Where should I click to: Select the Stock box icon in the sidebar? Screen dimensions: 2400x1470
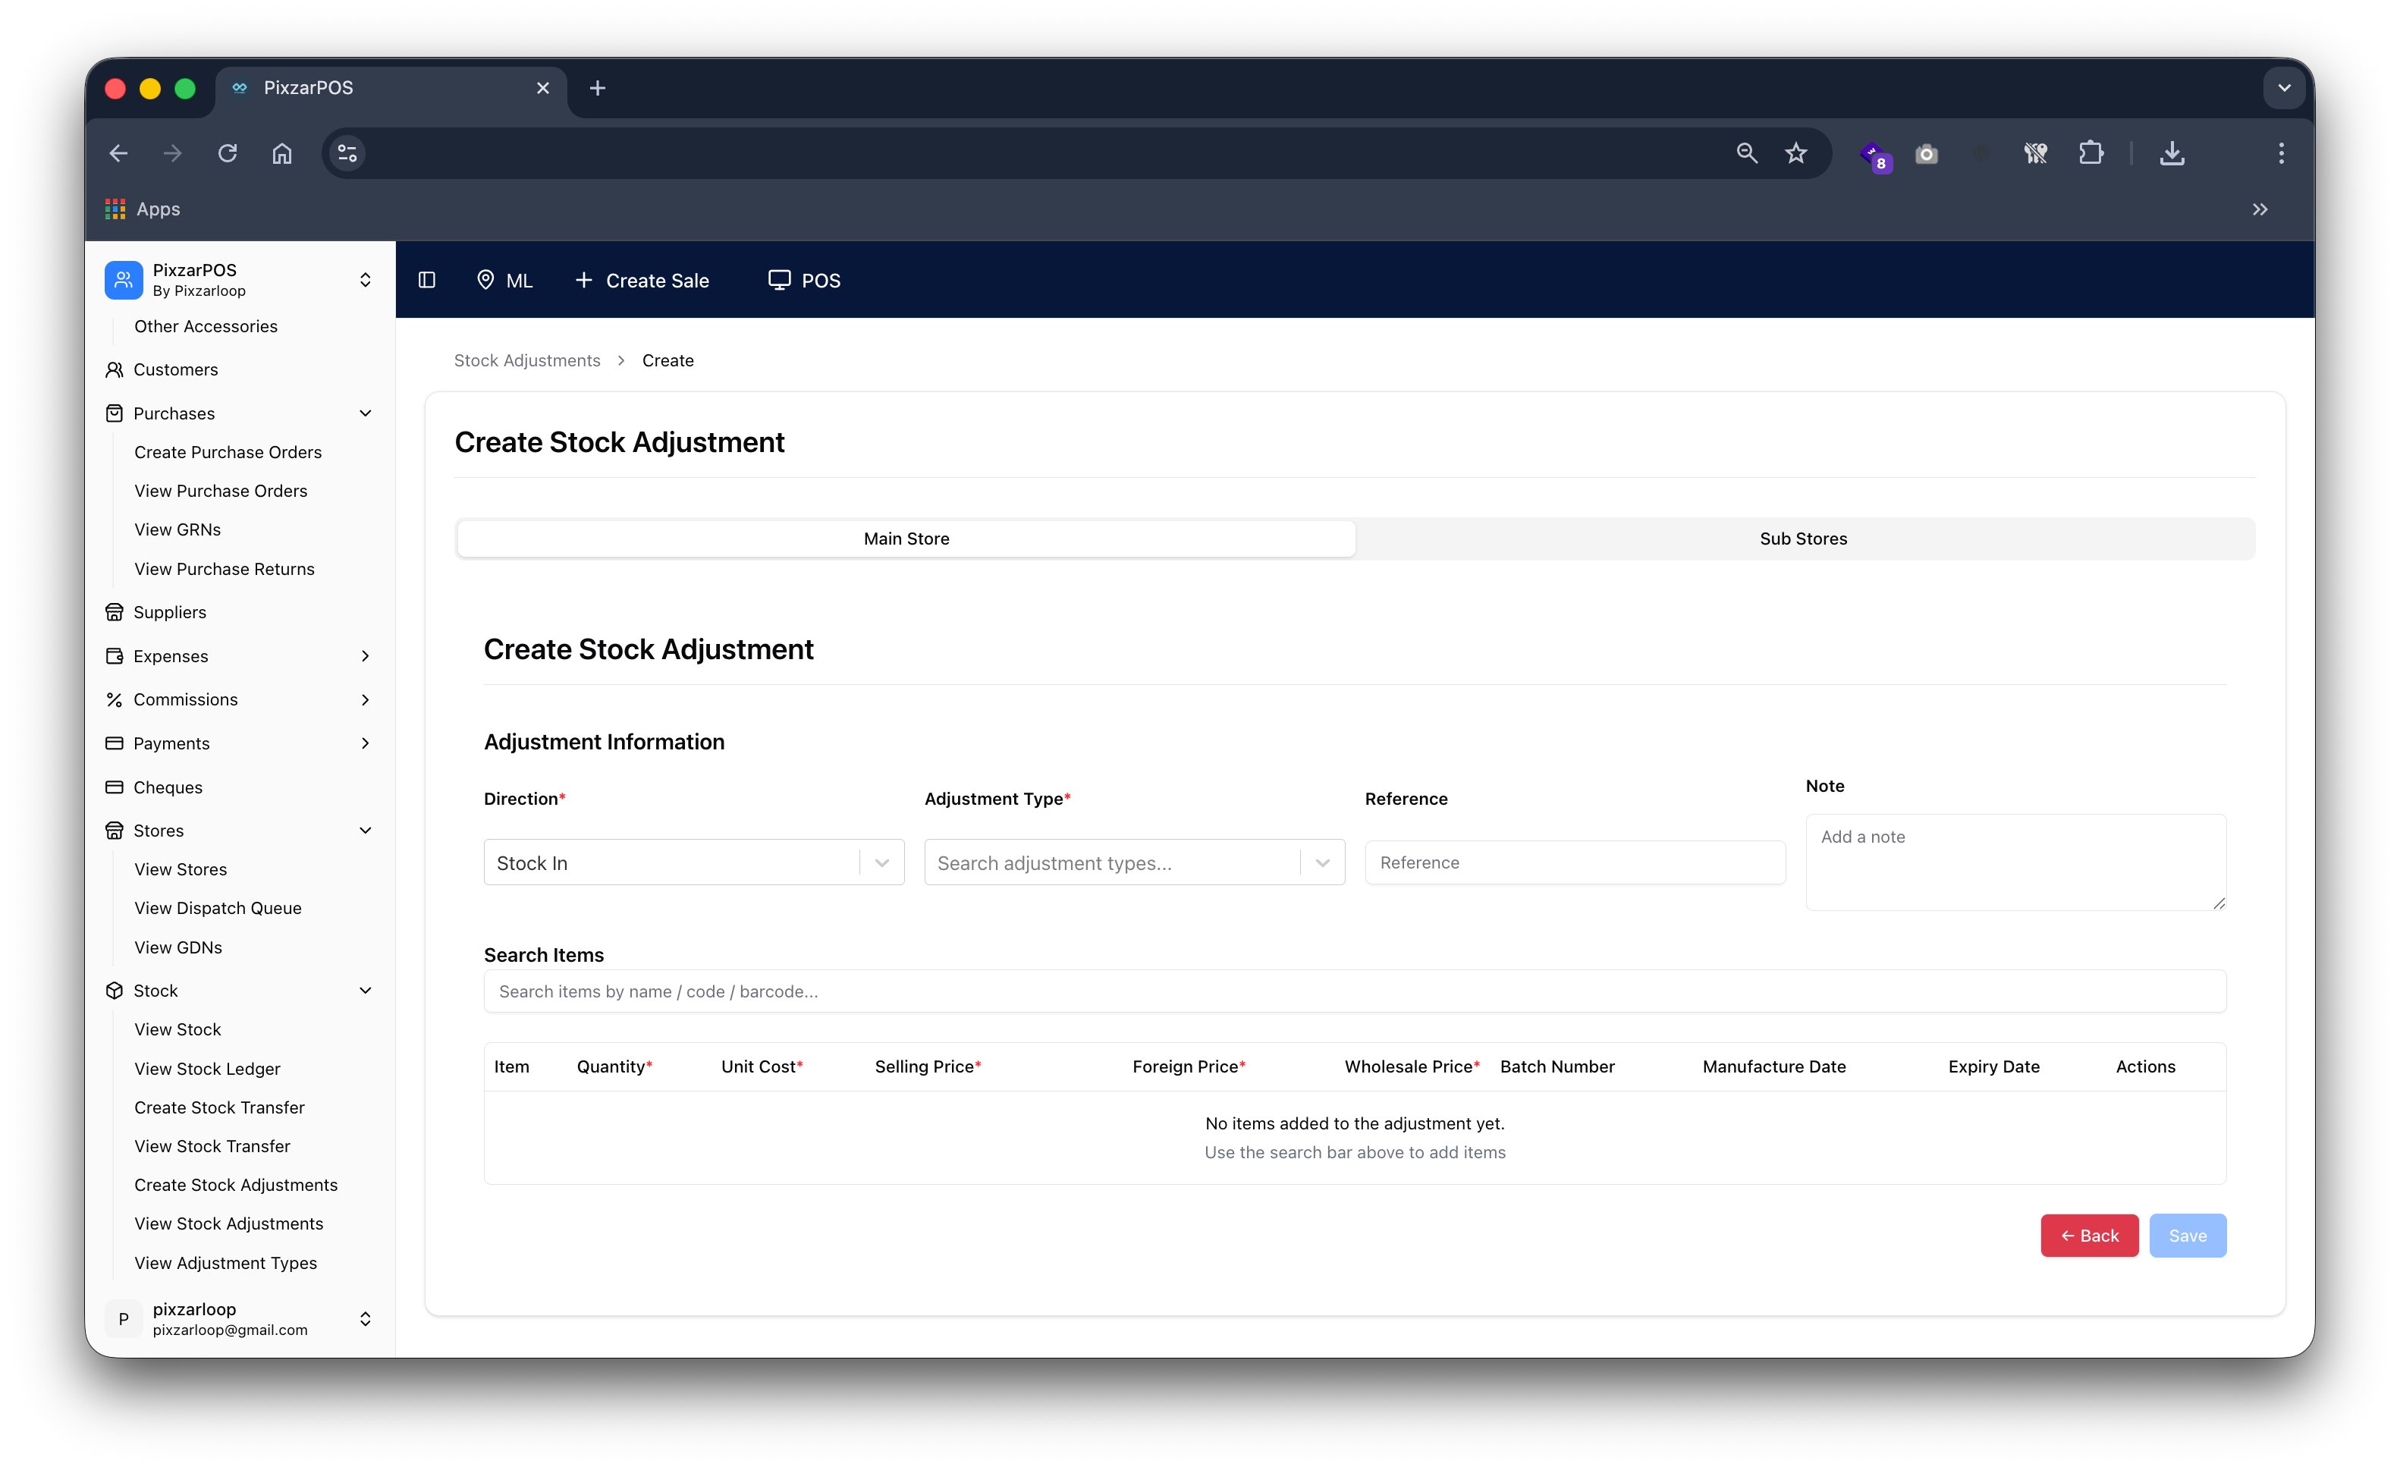[114, 990]
